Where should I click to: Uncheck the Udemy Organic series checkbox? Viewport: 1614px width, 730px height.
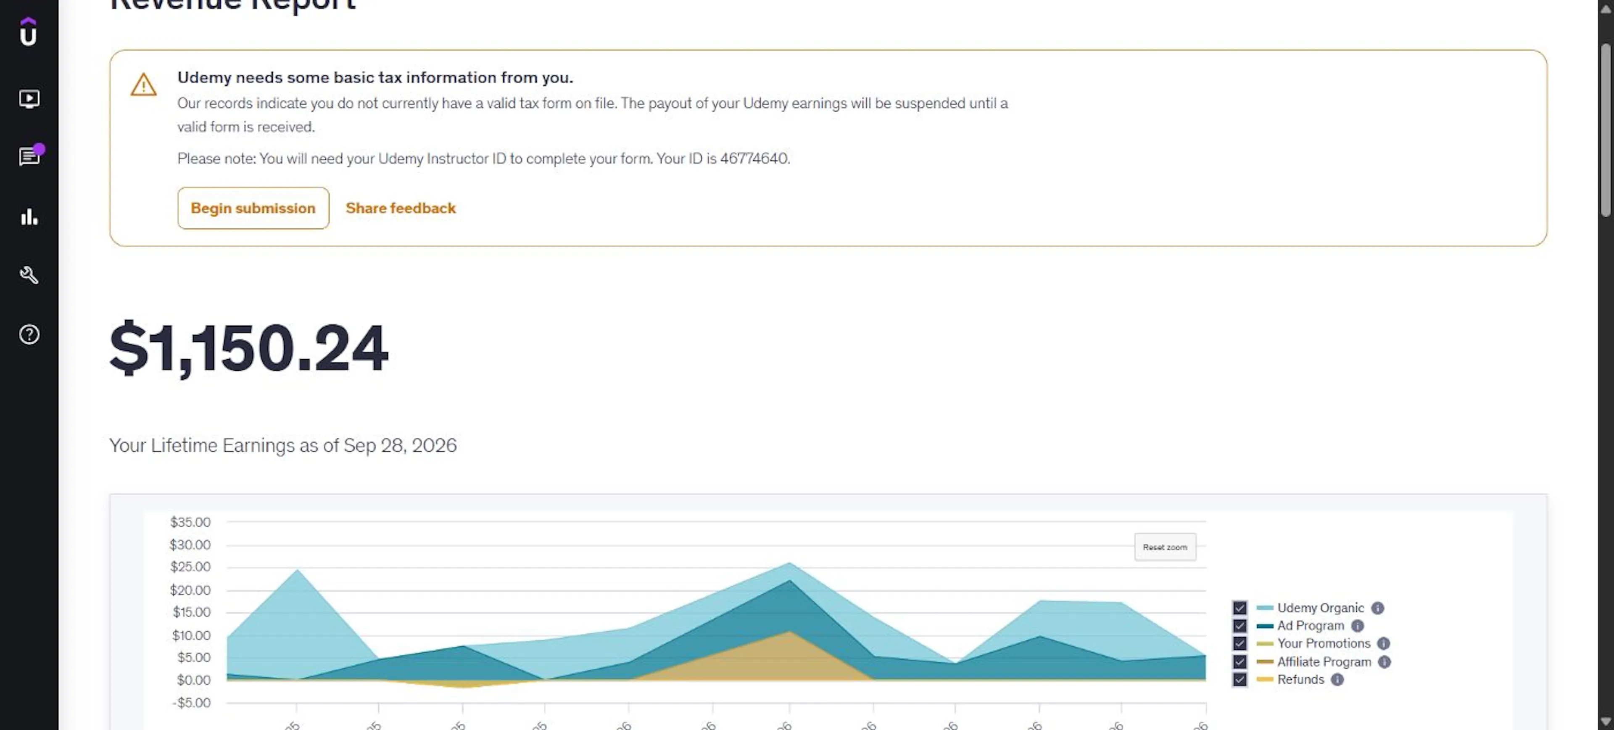click(x=1240, y=608)
